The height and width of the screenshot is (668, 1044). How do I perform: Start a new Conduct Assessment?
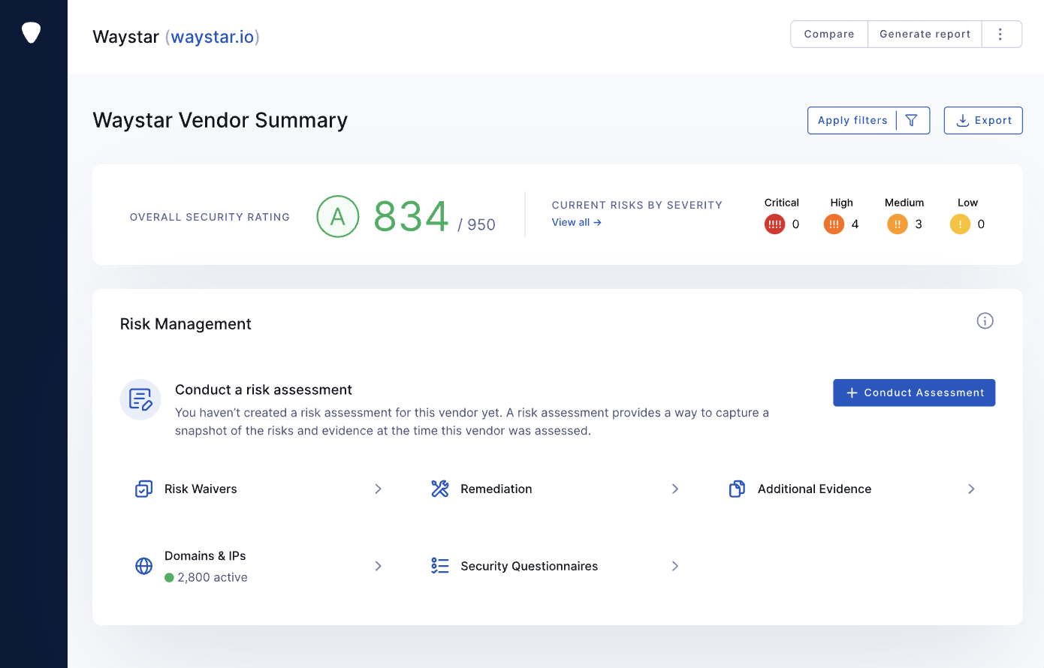click(x=914, y=393)
